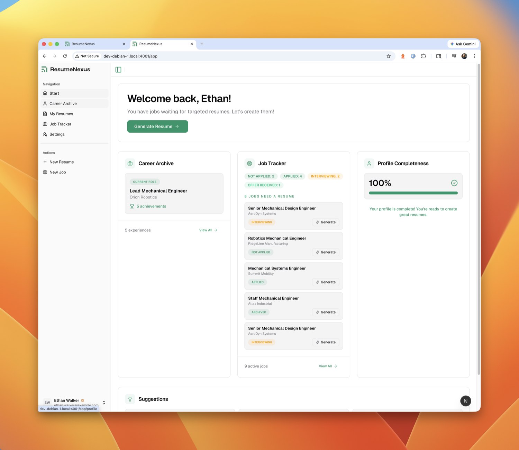Open the round N badge icon

pyautogui.click(x=465, y=401)
